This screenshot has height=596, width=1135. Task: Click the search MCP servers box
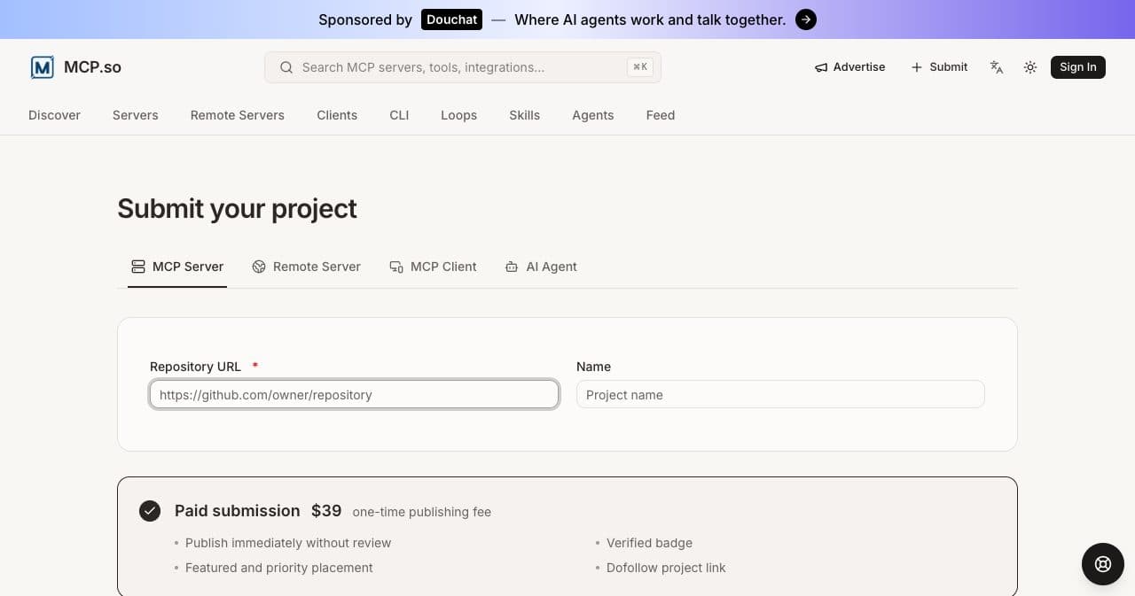point(463,67)
